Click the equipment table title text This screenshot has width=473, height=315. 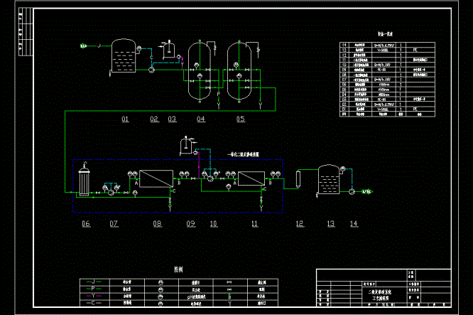(385, 34)
